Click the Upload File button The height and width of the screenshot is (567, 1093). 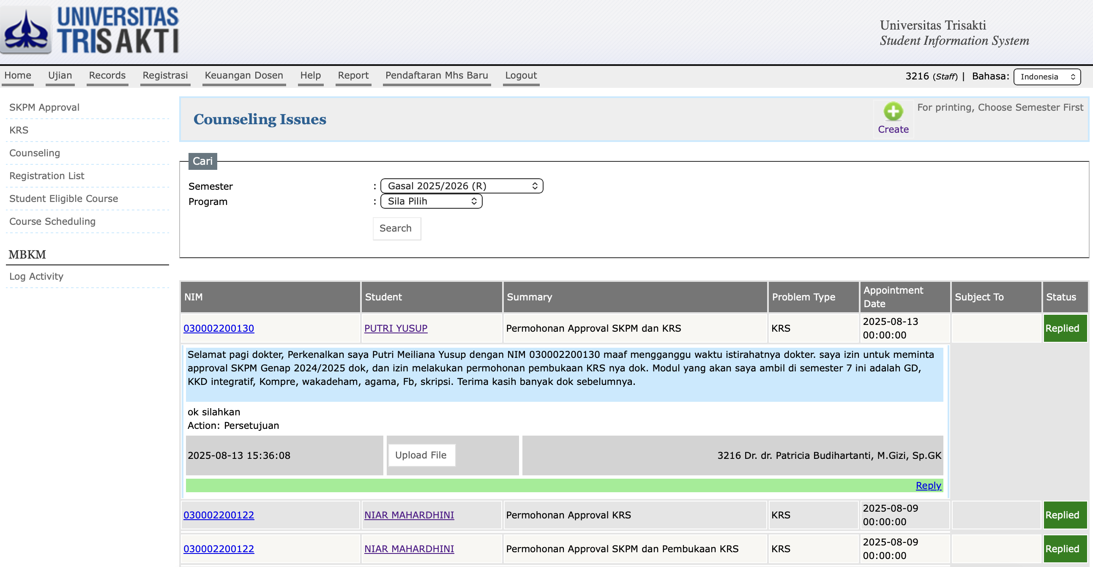(x=421, y=455)
